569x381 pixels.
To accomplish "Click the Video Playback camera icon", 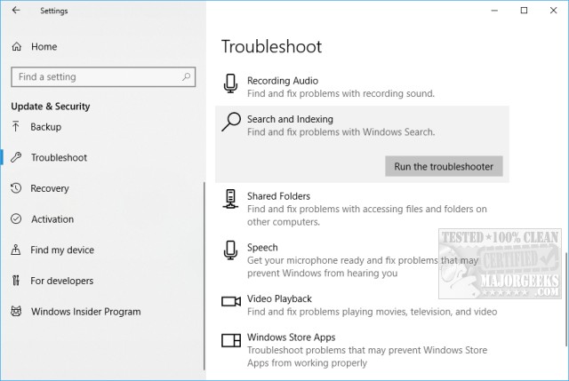I will [x=231, y=302].
